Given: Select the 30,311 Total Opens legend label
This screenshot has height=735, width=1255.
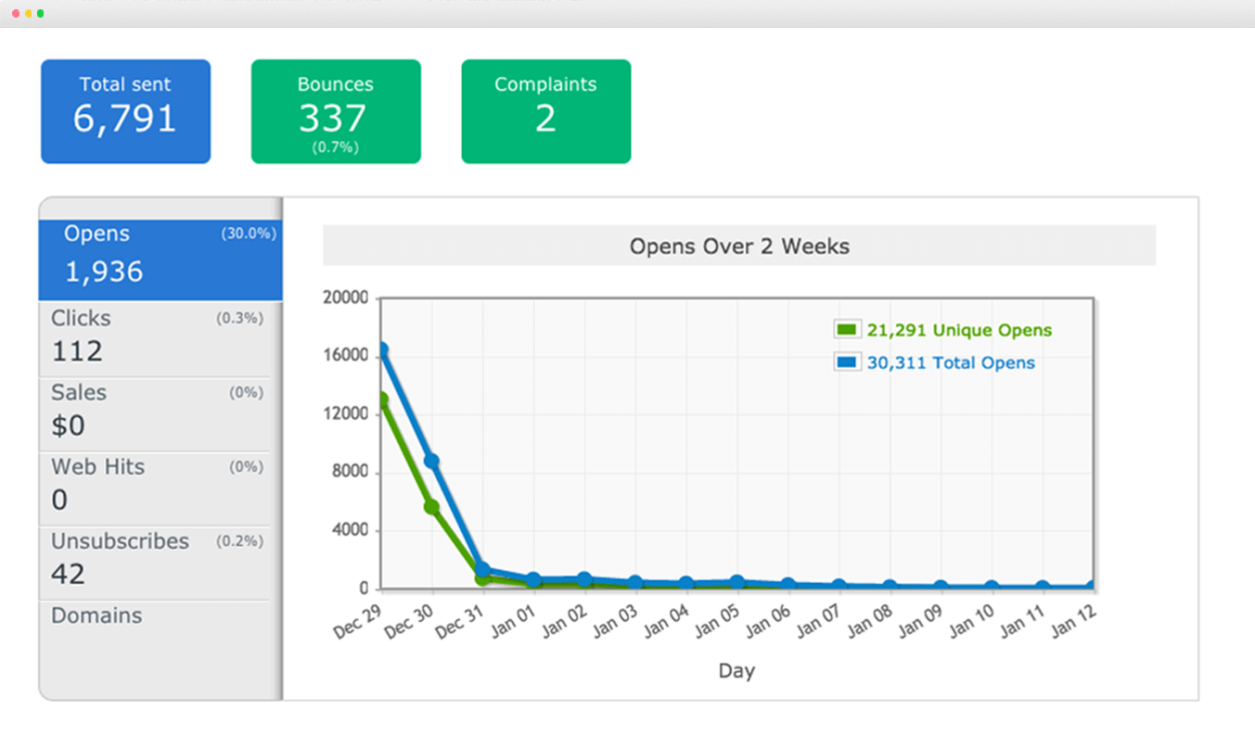Looking at the screenshot, I should click(x=951, y=363).
